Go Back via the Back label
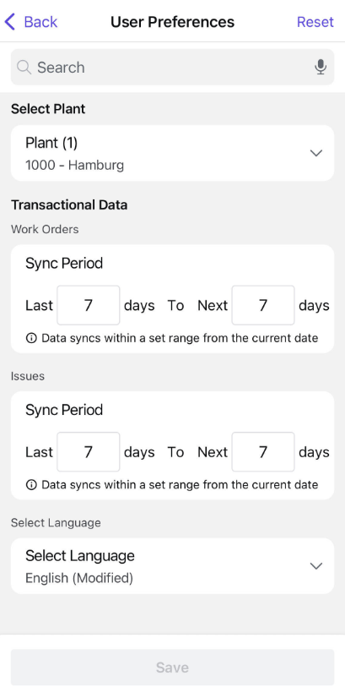Screen dimensions: 345x698 (40, 22)
